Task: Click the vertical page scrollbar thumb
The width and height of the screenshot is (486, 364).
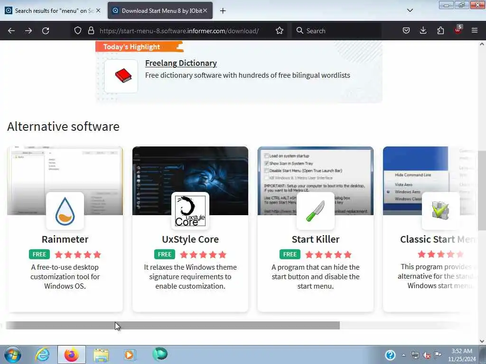Action: click(x=482, y=190)
